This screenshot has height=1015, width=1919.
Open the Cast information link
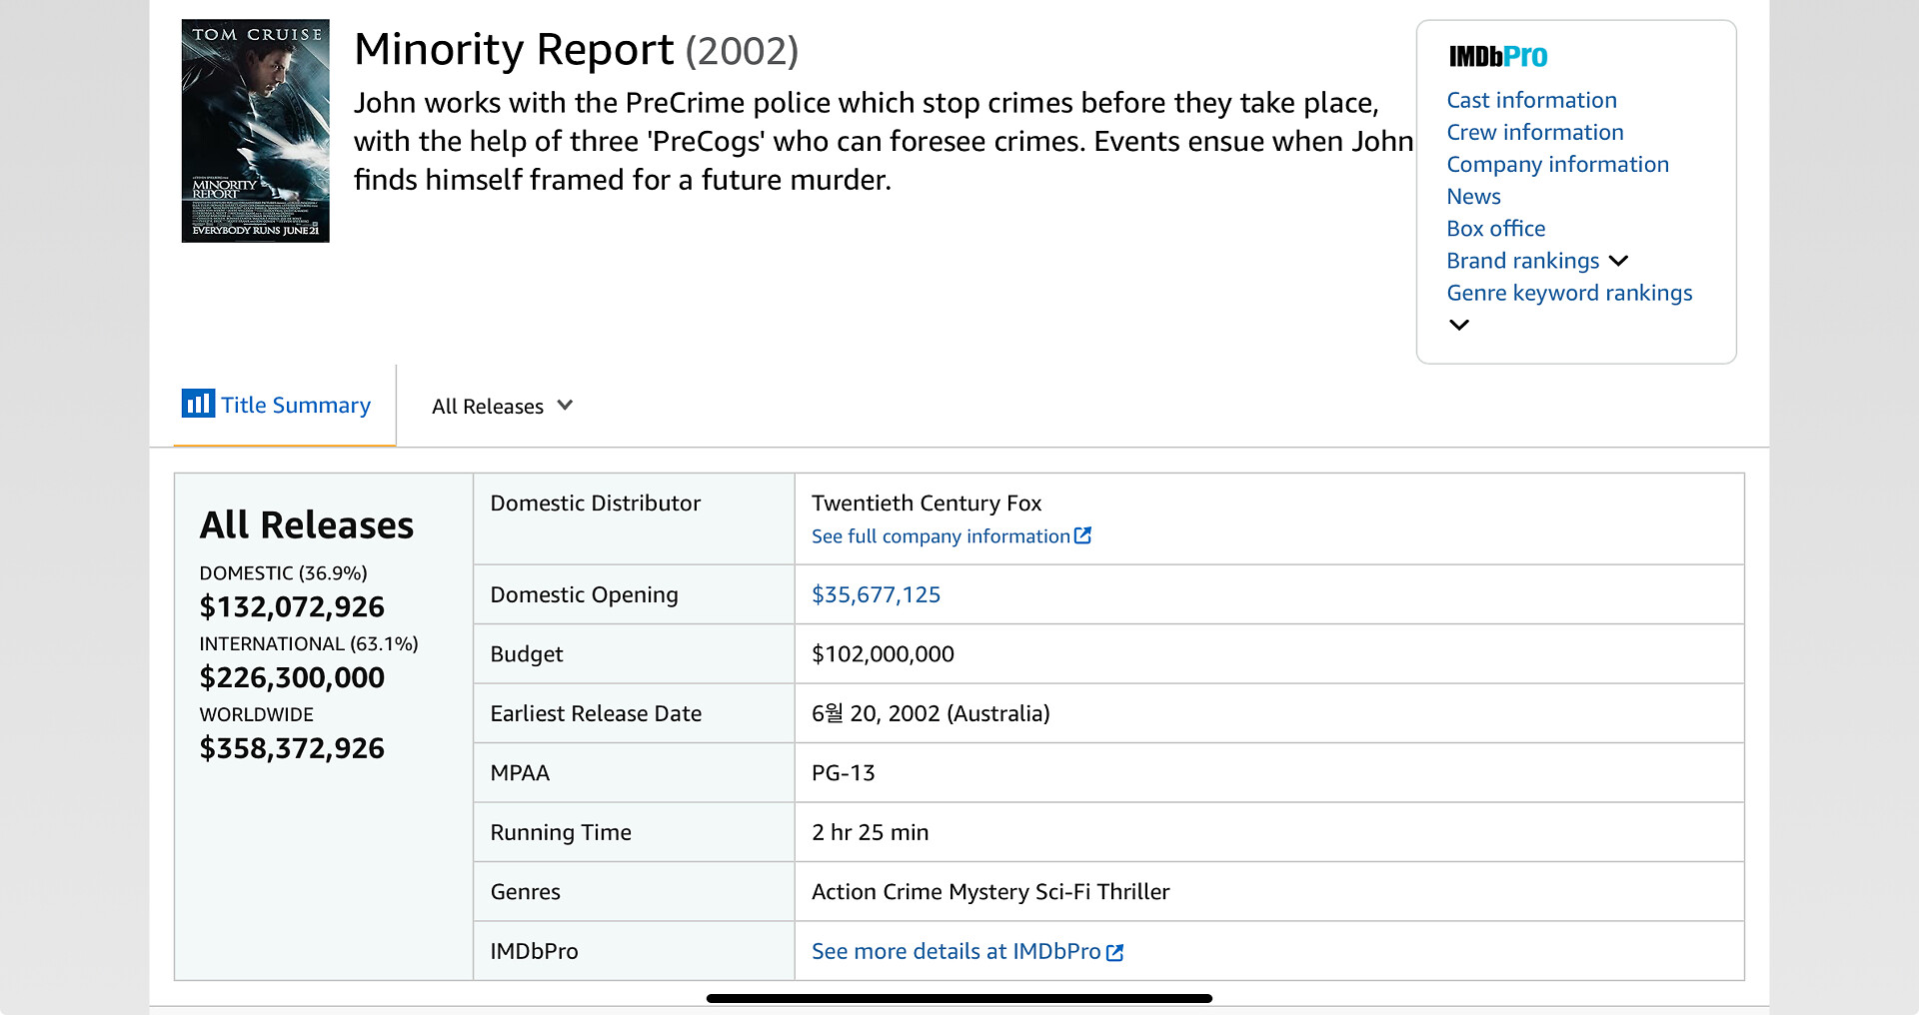click(x=1531, y=100)
